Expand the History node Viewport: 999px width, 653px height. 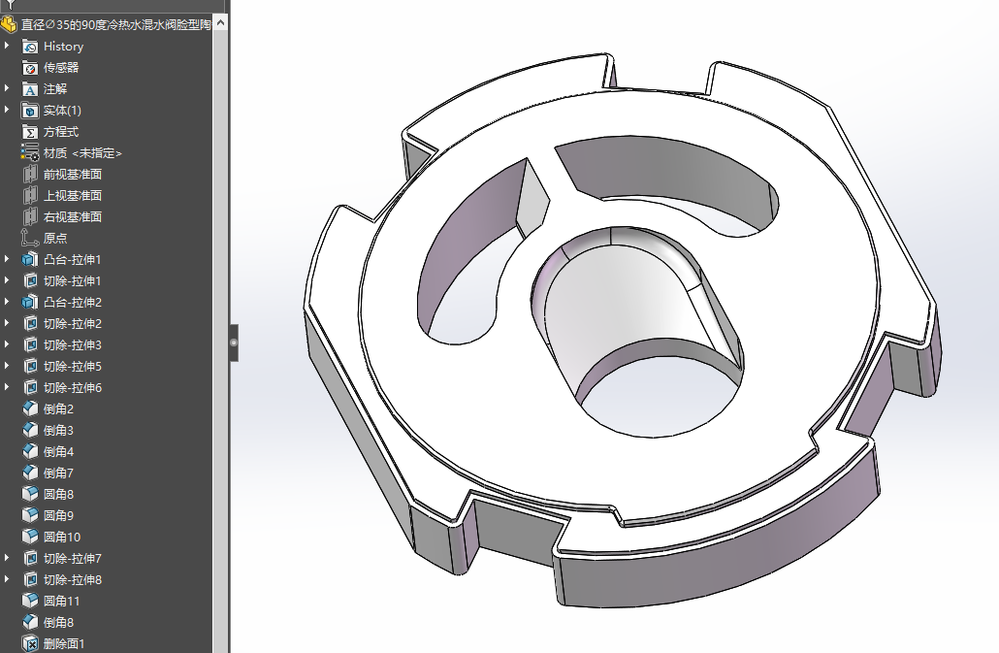[x=7, y=46]
